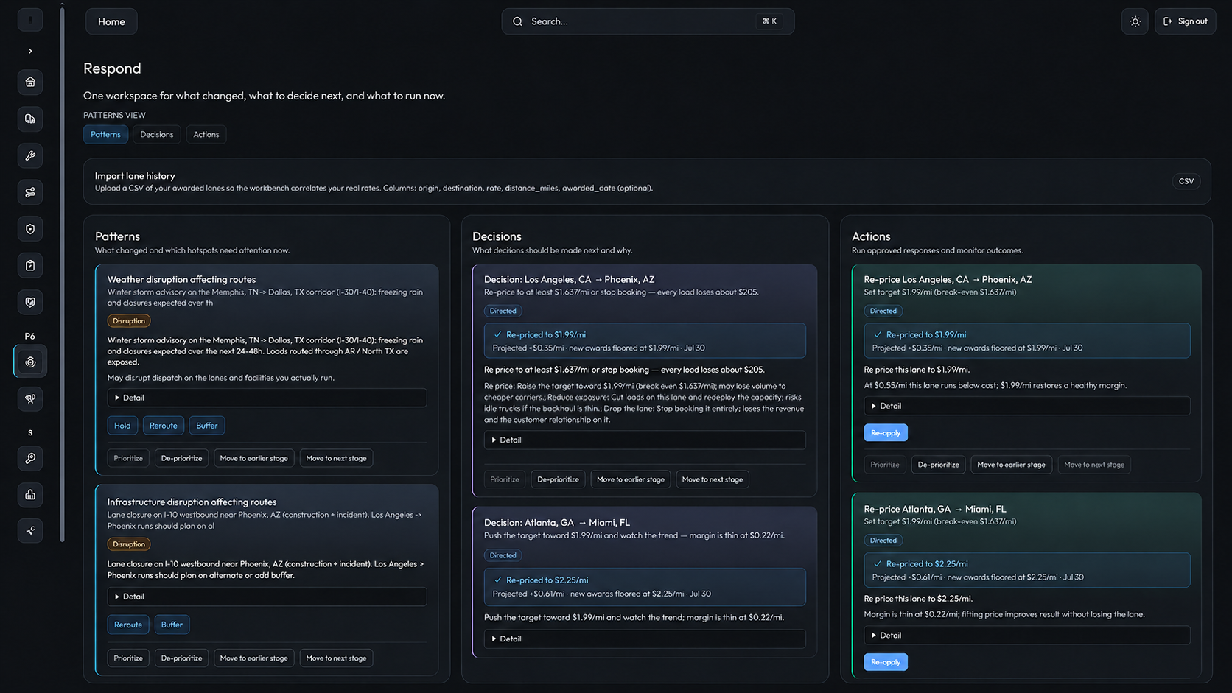Open the wrench tools icon in sidebar
Screen dimensions: 1232x693
pyautogui.click(x=30, y=155)
